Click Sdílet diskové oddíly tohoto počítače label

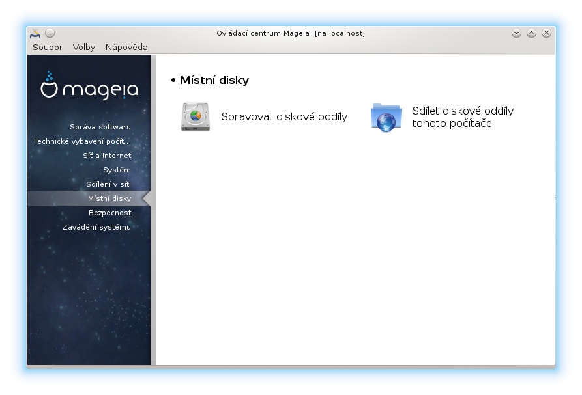(x=463, y=117)
